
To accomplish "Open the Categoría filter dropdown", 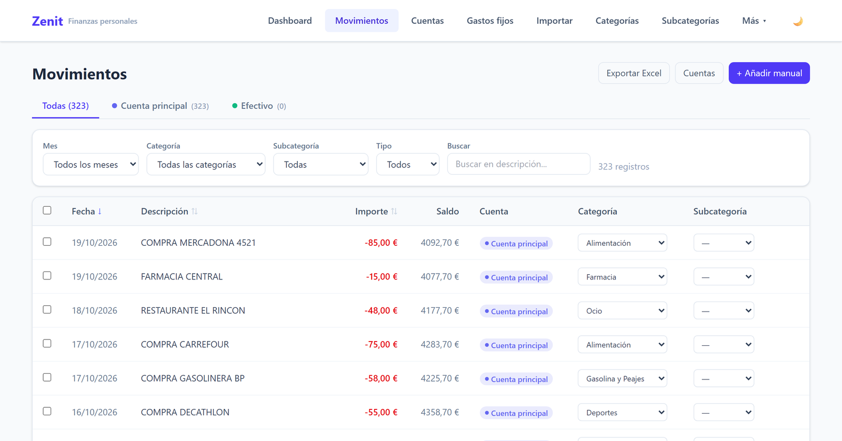I will (206, 164).
